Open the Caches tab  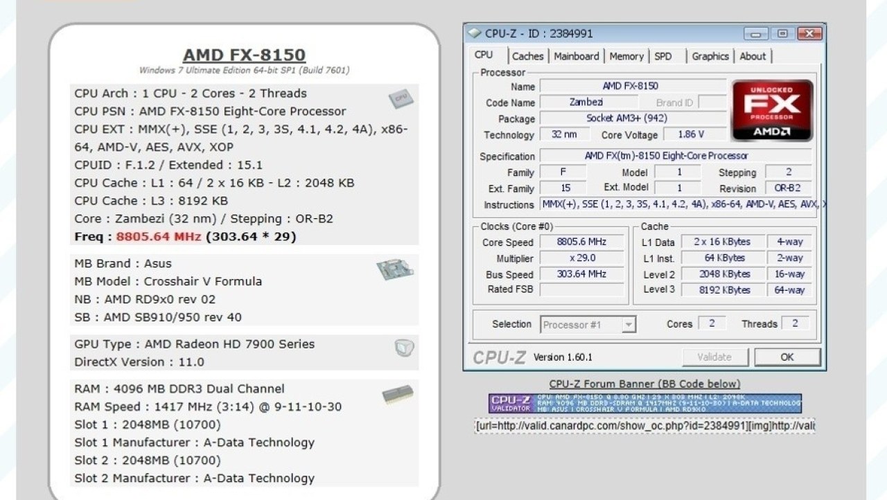click(528, 57)
